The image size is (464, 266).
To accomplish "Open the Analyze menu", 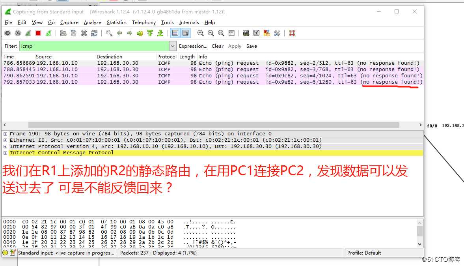I will click(92, 22).
